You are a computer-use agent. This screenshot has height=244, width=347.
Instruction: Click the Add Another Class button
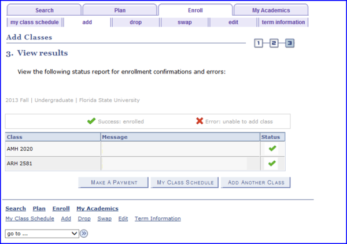click(x=256, y=183)
